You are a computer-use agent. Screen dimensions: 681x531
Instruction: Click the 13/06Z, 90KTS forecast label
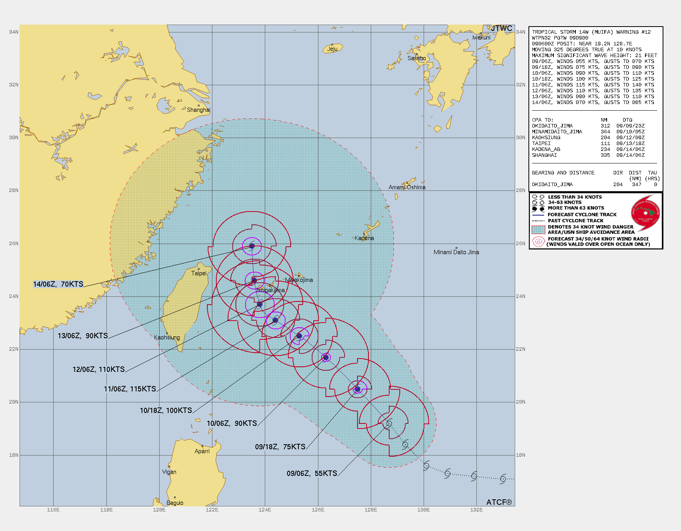point(83,336)
